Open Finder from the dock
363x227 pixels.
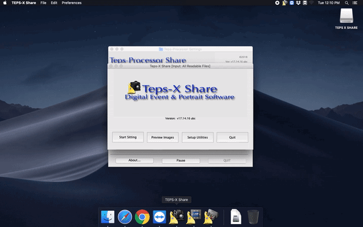(108, 217)
